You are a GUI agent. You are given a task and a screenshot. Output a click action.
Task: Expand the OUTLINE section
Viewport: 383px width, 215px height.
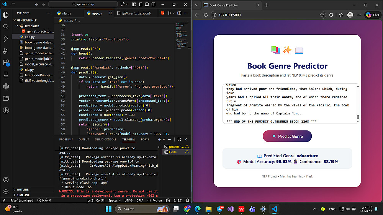pos(23,189)
